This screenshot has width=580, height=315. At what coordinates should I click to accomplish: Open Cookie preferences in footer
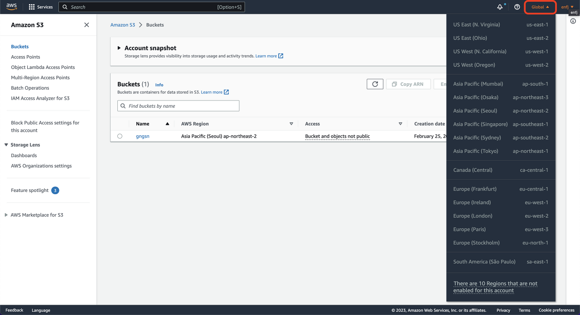coord(556,310)
